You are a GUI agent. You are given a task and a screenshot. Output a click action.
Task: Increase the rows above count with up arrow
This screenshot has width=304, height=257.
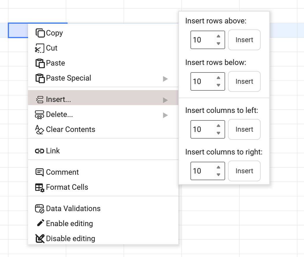[218, 36]
